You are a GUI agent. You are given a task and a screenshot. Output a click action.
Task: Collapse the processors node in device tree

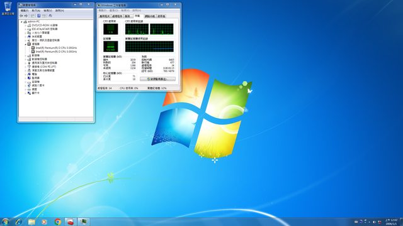tap(25, 44)
